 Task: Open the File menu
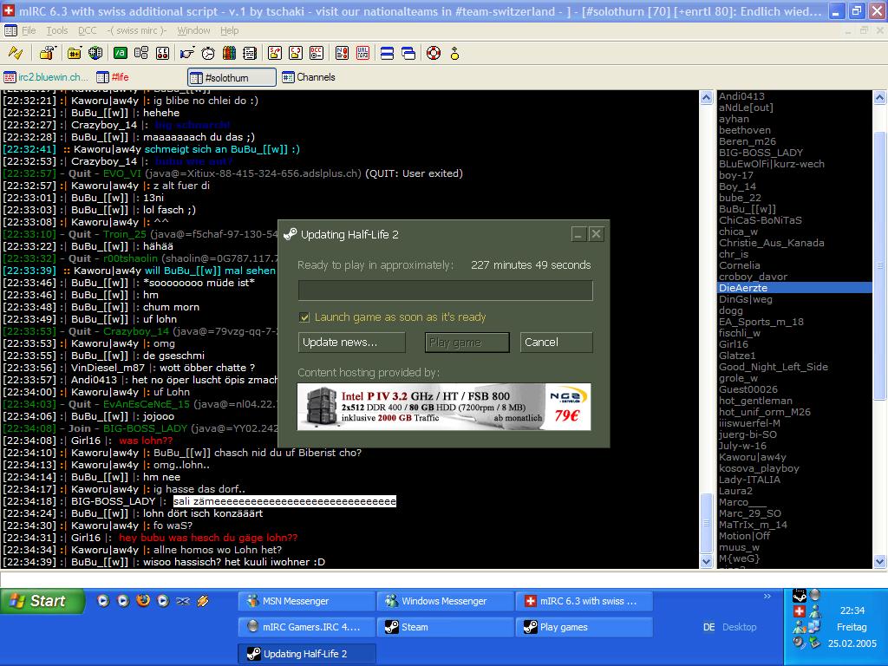click(29, 30)
